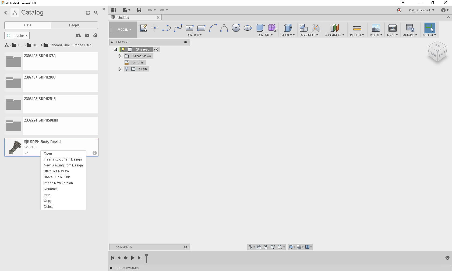Image resolution: width=452 pixels, height=271 pixels.
Task: Select the Pan tool in the view bar
Action: pos(266,247)
